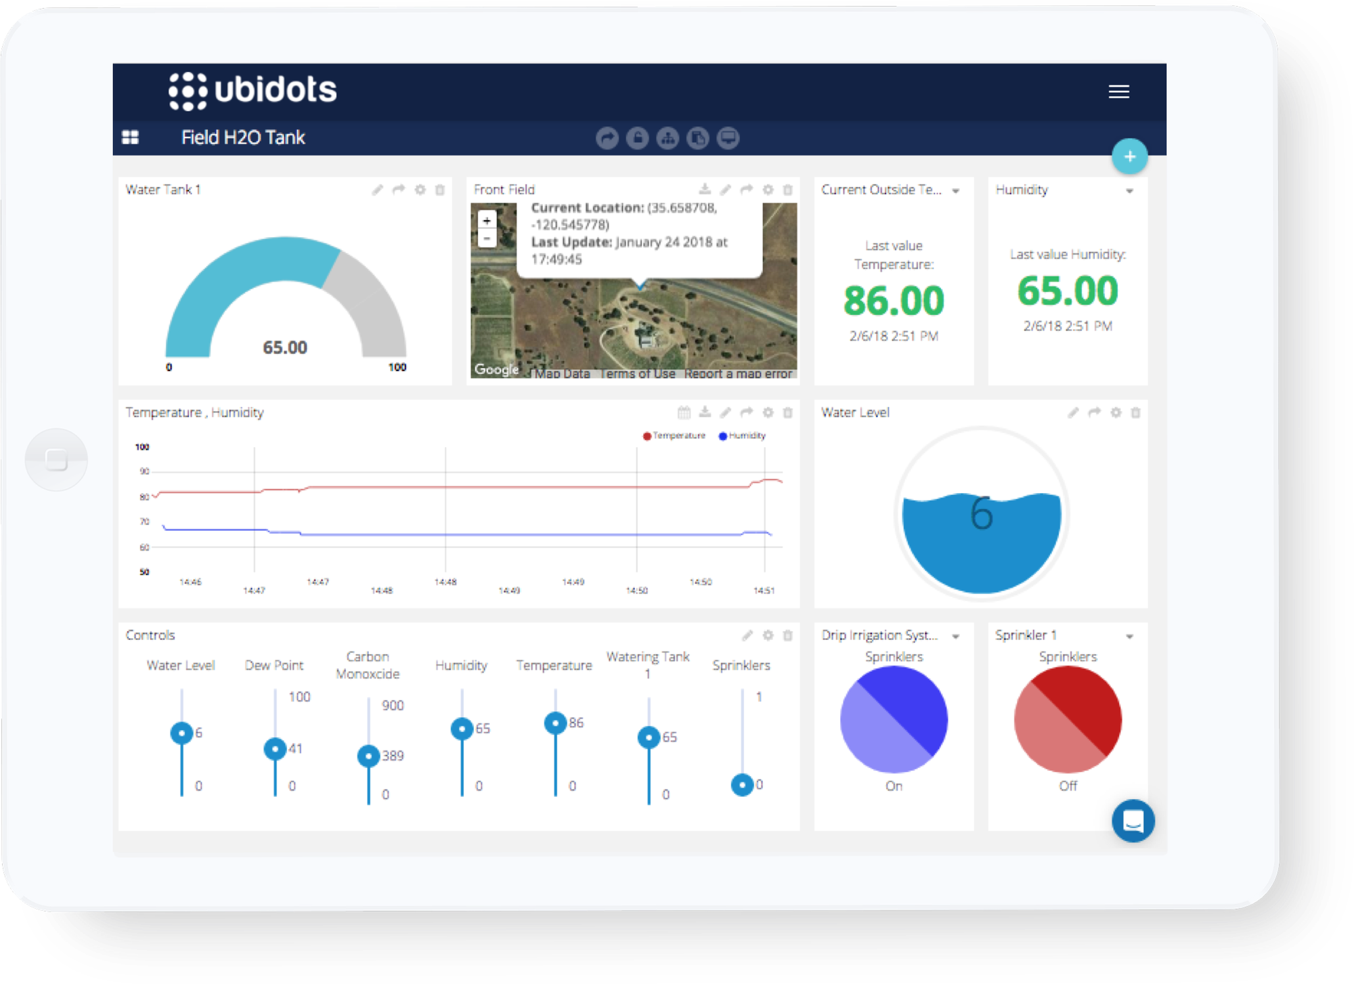This screenshot has height=984, width=1354.
Task: Delete the Temperature, Humidity chart widget
Action: point(788,412)
